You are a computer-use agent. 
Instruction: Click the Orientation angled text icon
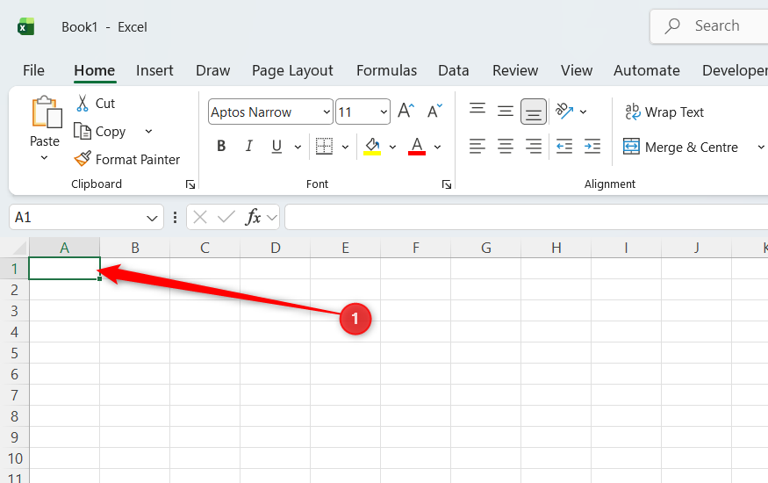pyautogui.click(x=564, y=111)
